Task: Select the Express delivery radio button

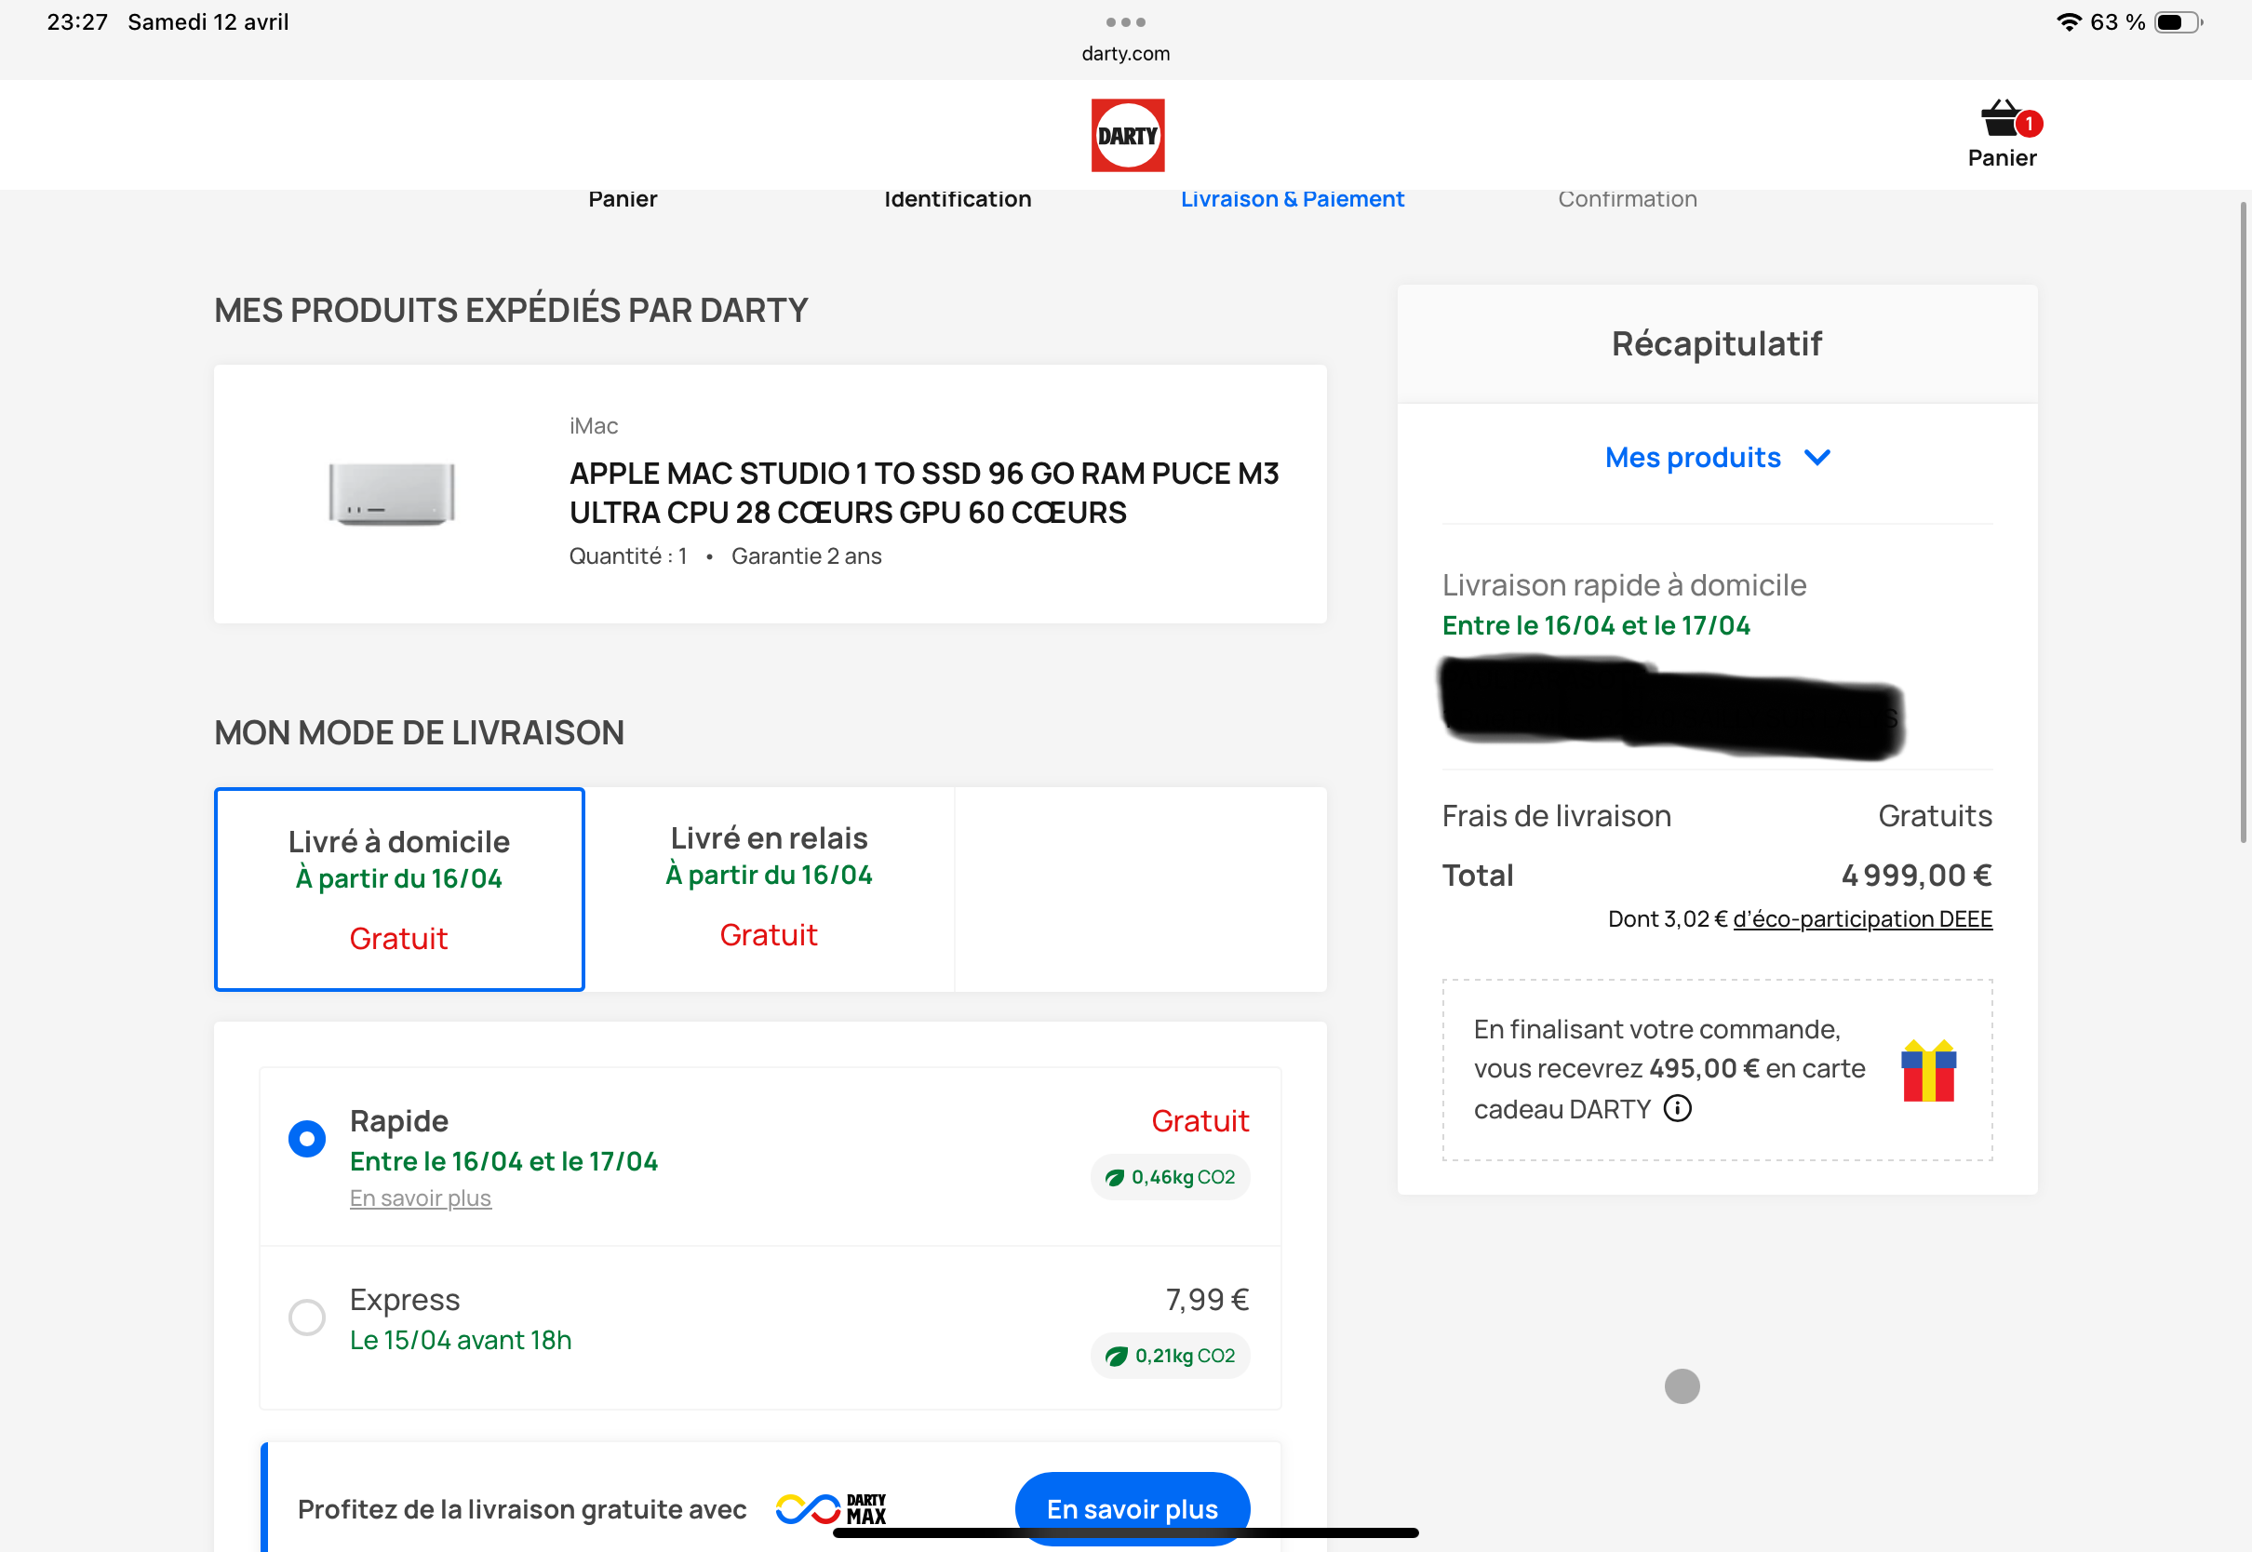Action: tap(307, 1318)
